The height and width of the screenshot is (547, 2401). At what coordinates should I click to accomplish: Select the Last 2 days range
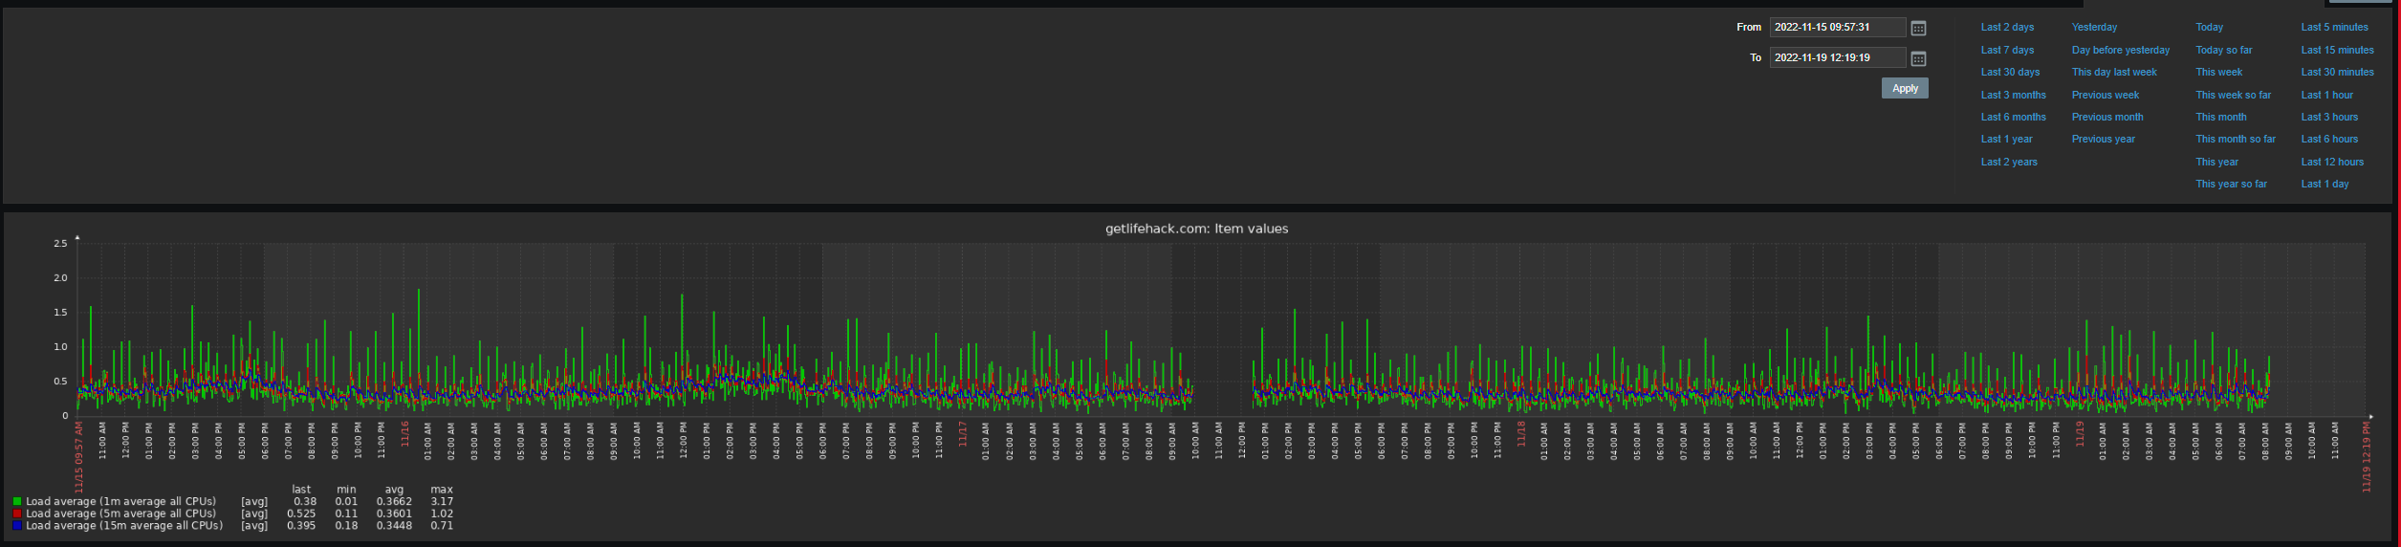pos(2007,28)
